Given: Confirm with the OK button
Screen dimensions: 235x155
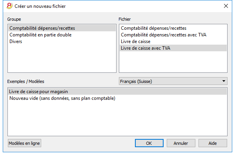Looking at the screenshot, I should click(149, 143).
